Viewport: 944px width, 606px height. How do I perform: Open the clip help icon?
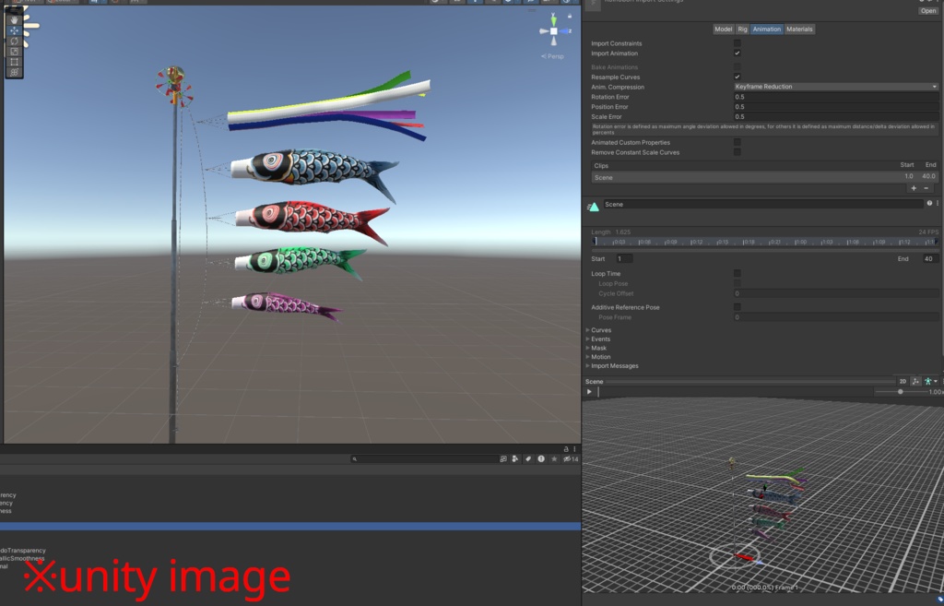[929, 204]
